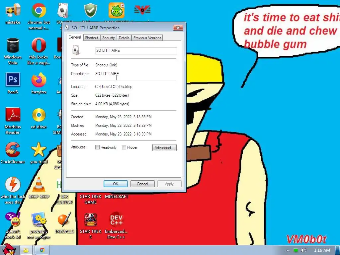
Task: Click the location text C:\Users\LOL\Desktop
Action: (x=114, y=87)
